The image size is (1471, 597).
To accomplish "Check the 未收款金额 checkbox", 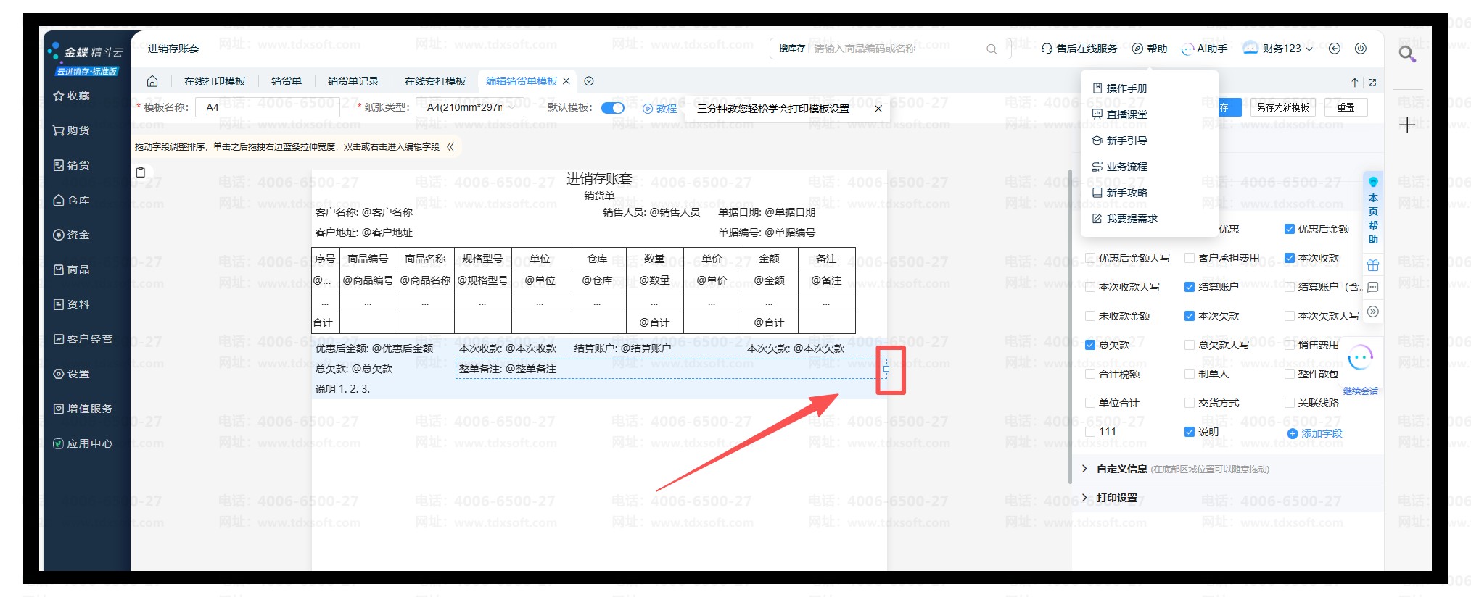I will point(1089,316).
